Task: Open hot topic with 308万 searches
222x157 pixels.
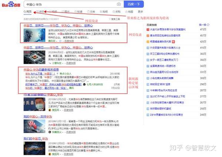Action: pos(162,78)
